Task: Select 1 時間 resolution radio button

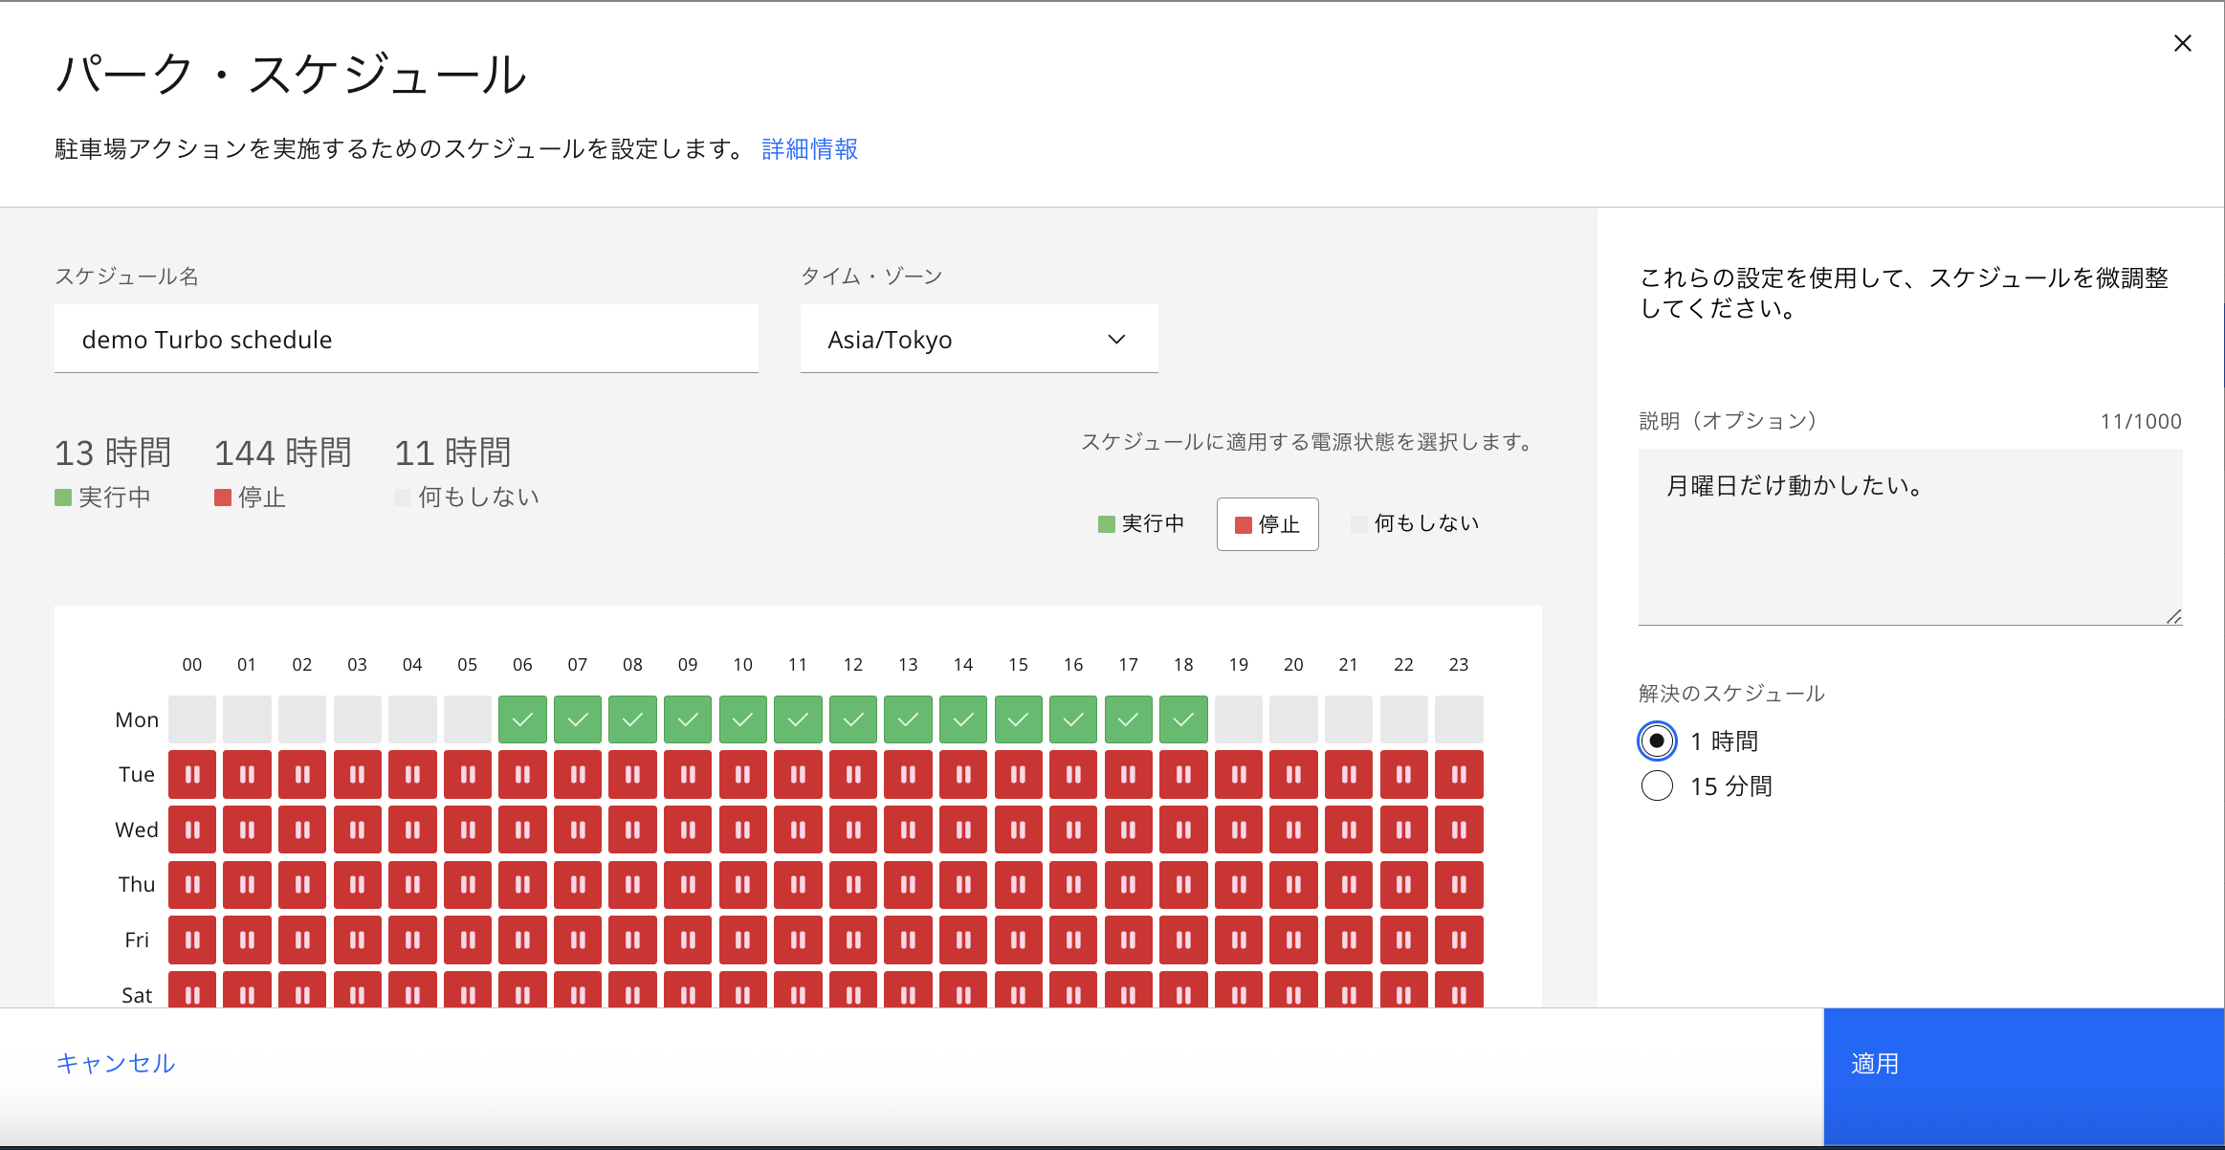Action: 1657,741
